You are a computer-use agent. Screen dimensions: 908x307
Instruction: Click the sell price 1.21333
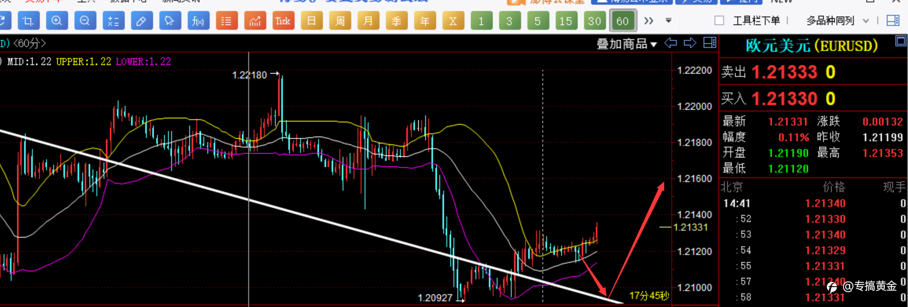click(x=784, y=72)
